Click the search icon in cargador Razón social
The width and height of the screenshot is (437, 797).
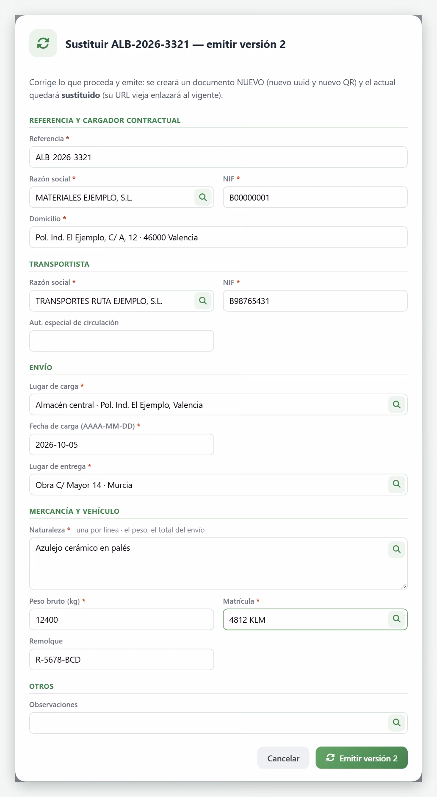(203, 197)
